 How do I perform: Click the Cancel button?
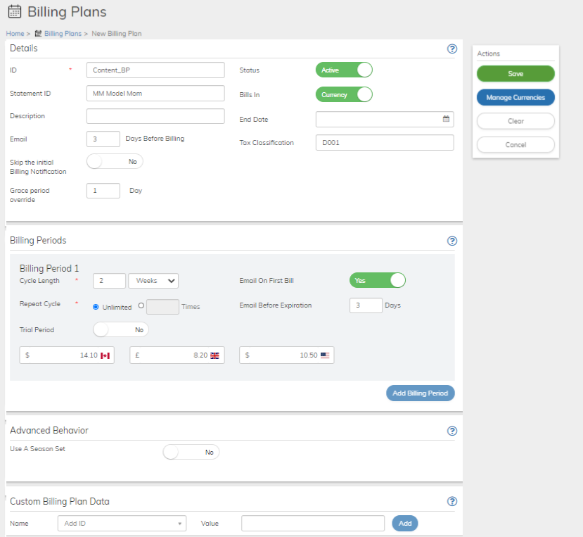[515, 145]
